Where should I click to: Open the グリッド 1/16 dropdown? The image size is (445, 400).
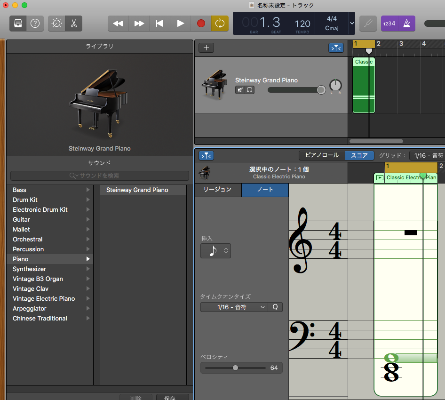click(x=428, y=156)
